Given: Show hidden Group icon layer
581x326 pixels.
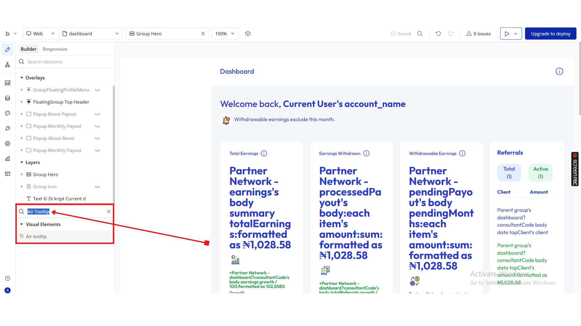Looking at the screenshot, I should point(97,187).
